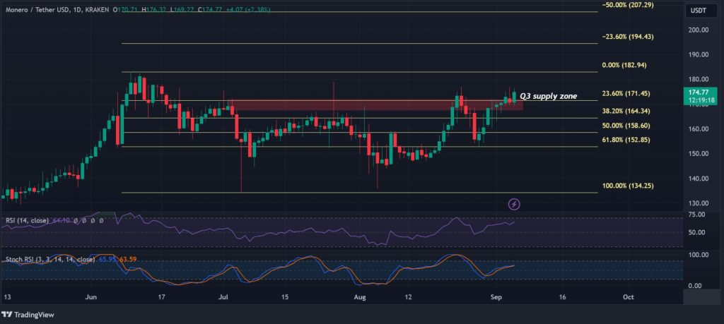Click the 200.00 price scale label

[698, 30]
